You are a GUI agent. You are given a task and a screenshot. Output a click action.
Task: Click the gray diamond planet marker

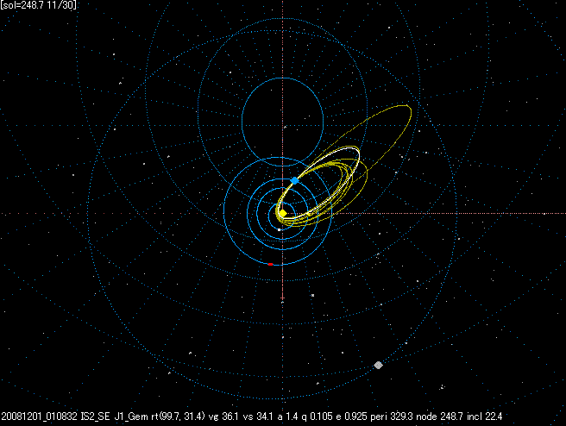coord(378,365)
